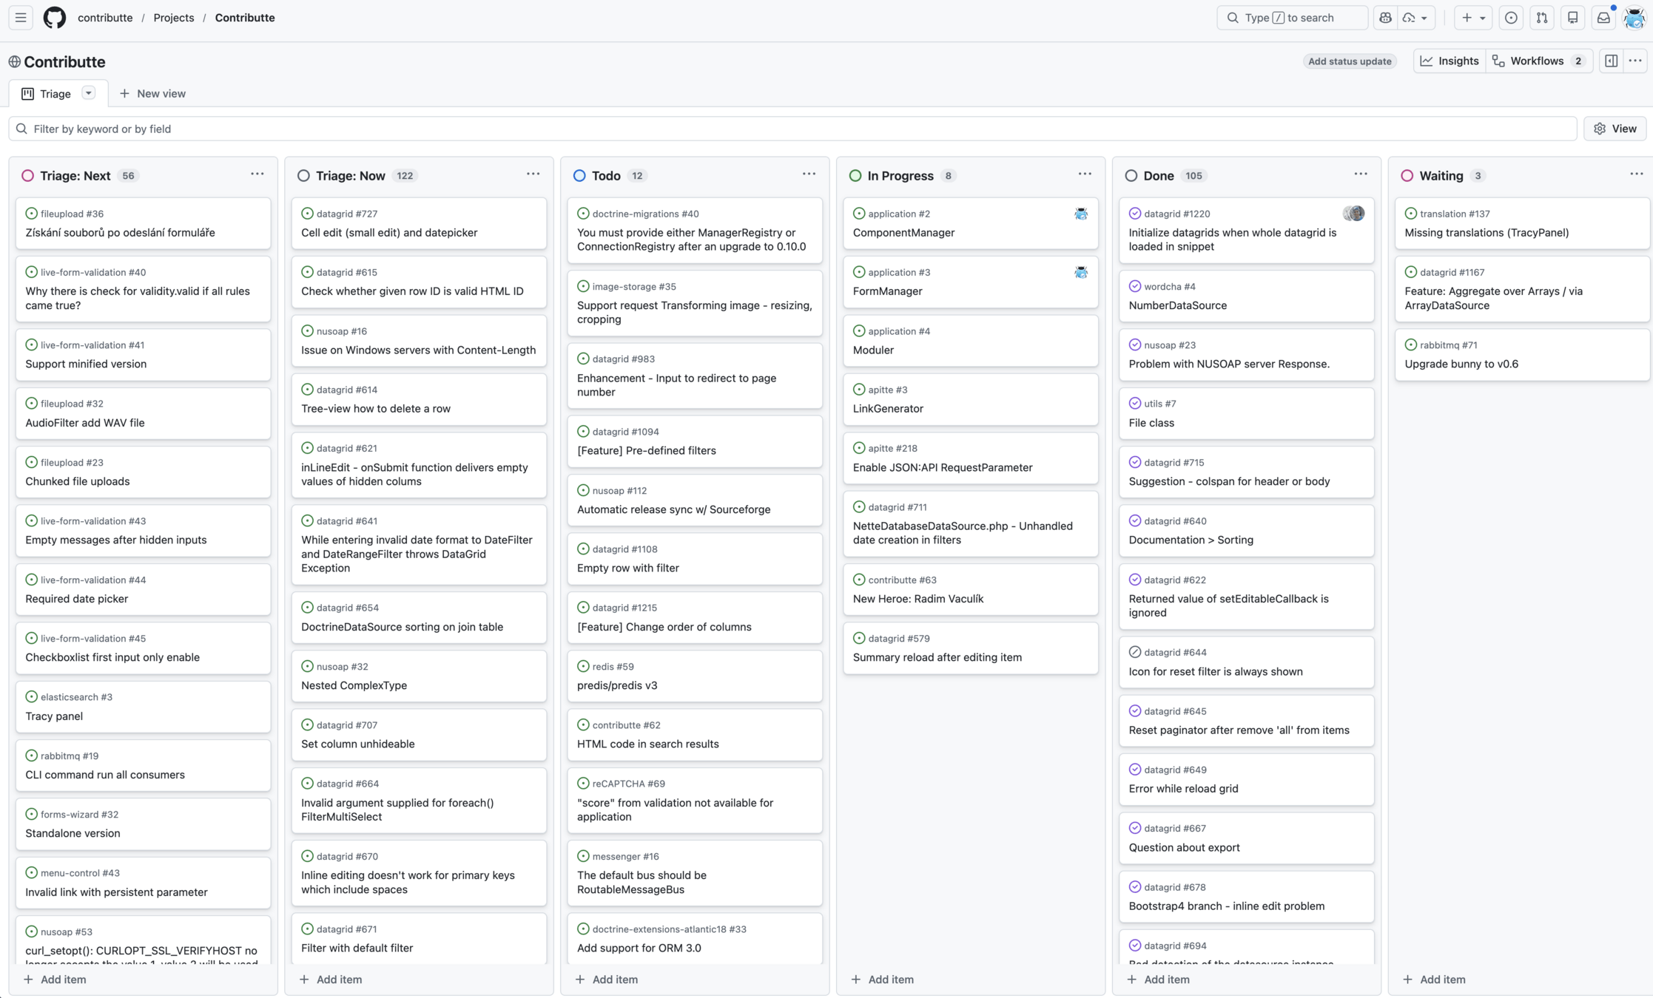Open the create new plus dropdown
The image size is (1653, 998).
click(x=1472, y=18)
